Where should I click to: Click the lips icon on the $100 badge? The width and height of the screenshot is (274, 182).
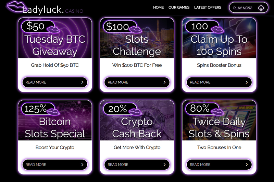tap(135, 30)
